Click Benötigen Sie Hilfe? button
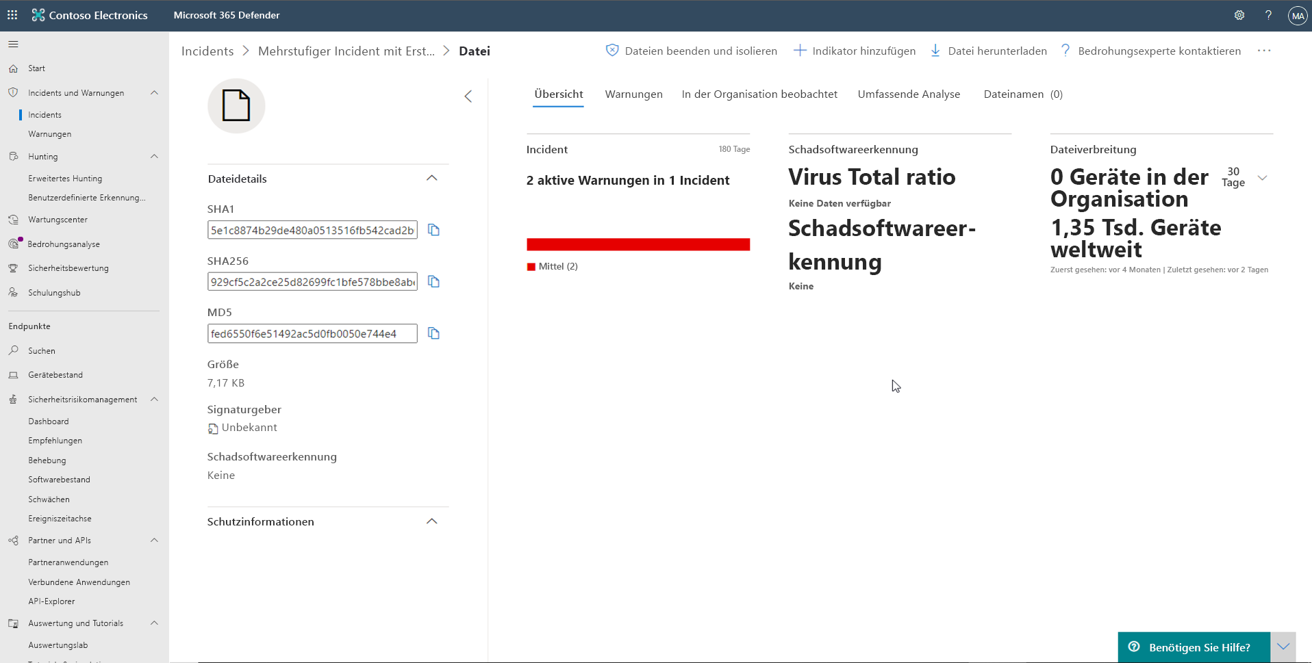The image size is (1312, 663). [x=1194, y=647]
